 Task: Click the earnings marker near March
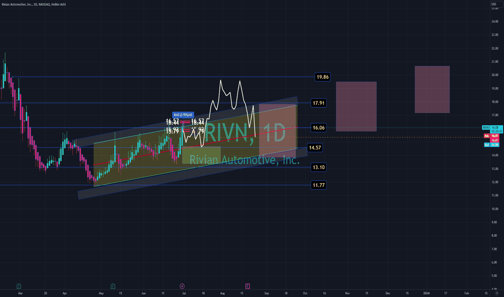tap(18, 286)
